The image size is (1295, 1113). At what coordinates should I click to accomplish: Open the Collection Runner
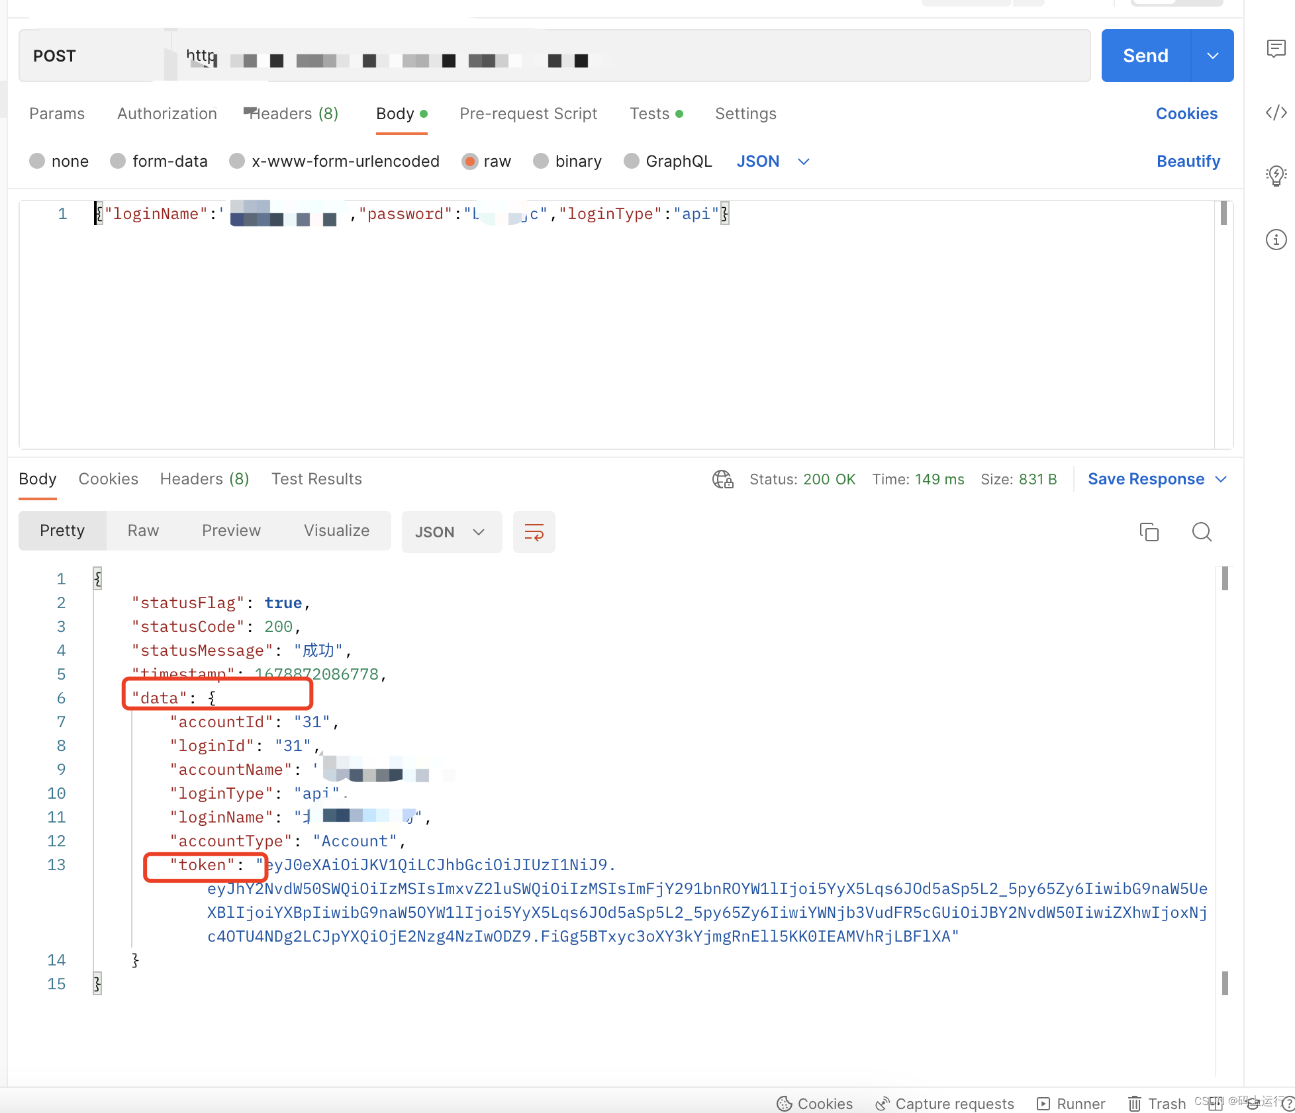tap(1071, 1104)
